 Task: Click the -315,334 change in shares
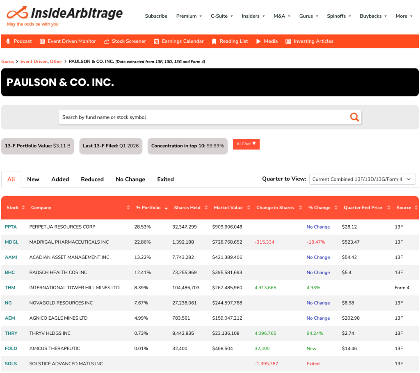pyautogui.click(x=265, y=242)
